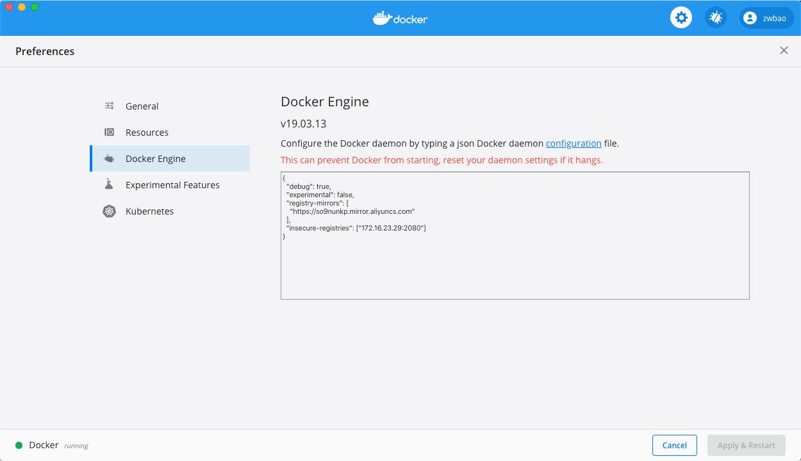Open the zwbao account menu
Viewport: 801px width, 461px height.
coord(766,17)
